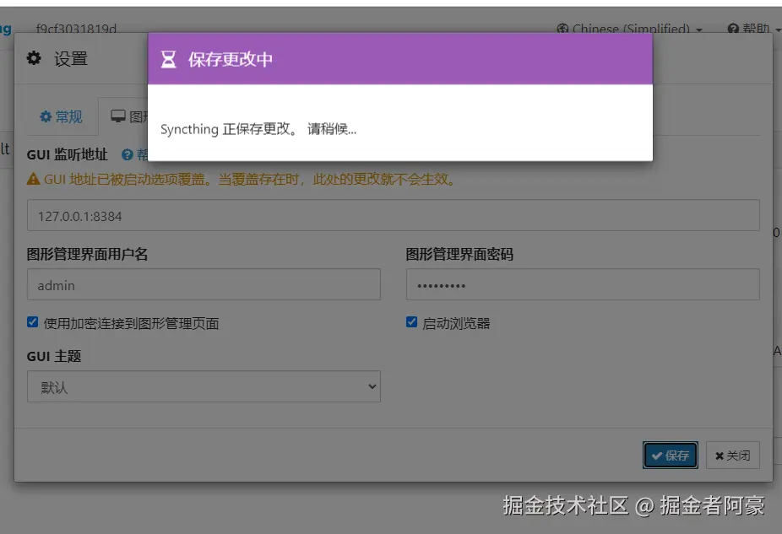Image resolution: width=782 pixels, height=534 pixels.
Task: Click the 保存更改中 dialog title
Action: coord(231,59)
